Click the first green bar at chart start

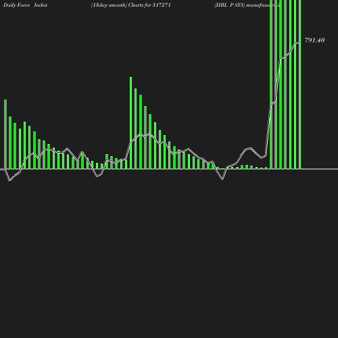tap(5, 135)
